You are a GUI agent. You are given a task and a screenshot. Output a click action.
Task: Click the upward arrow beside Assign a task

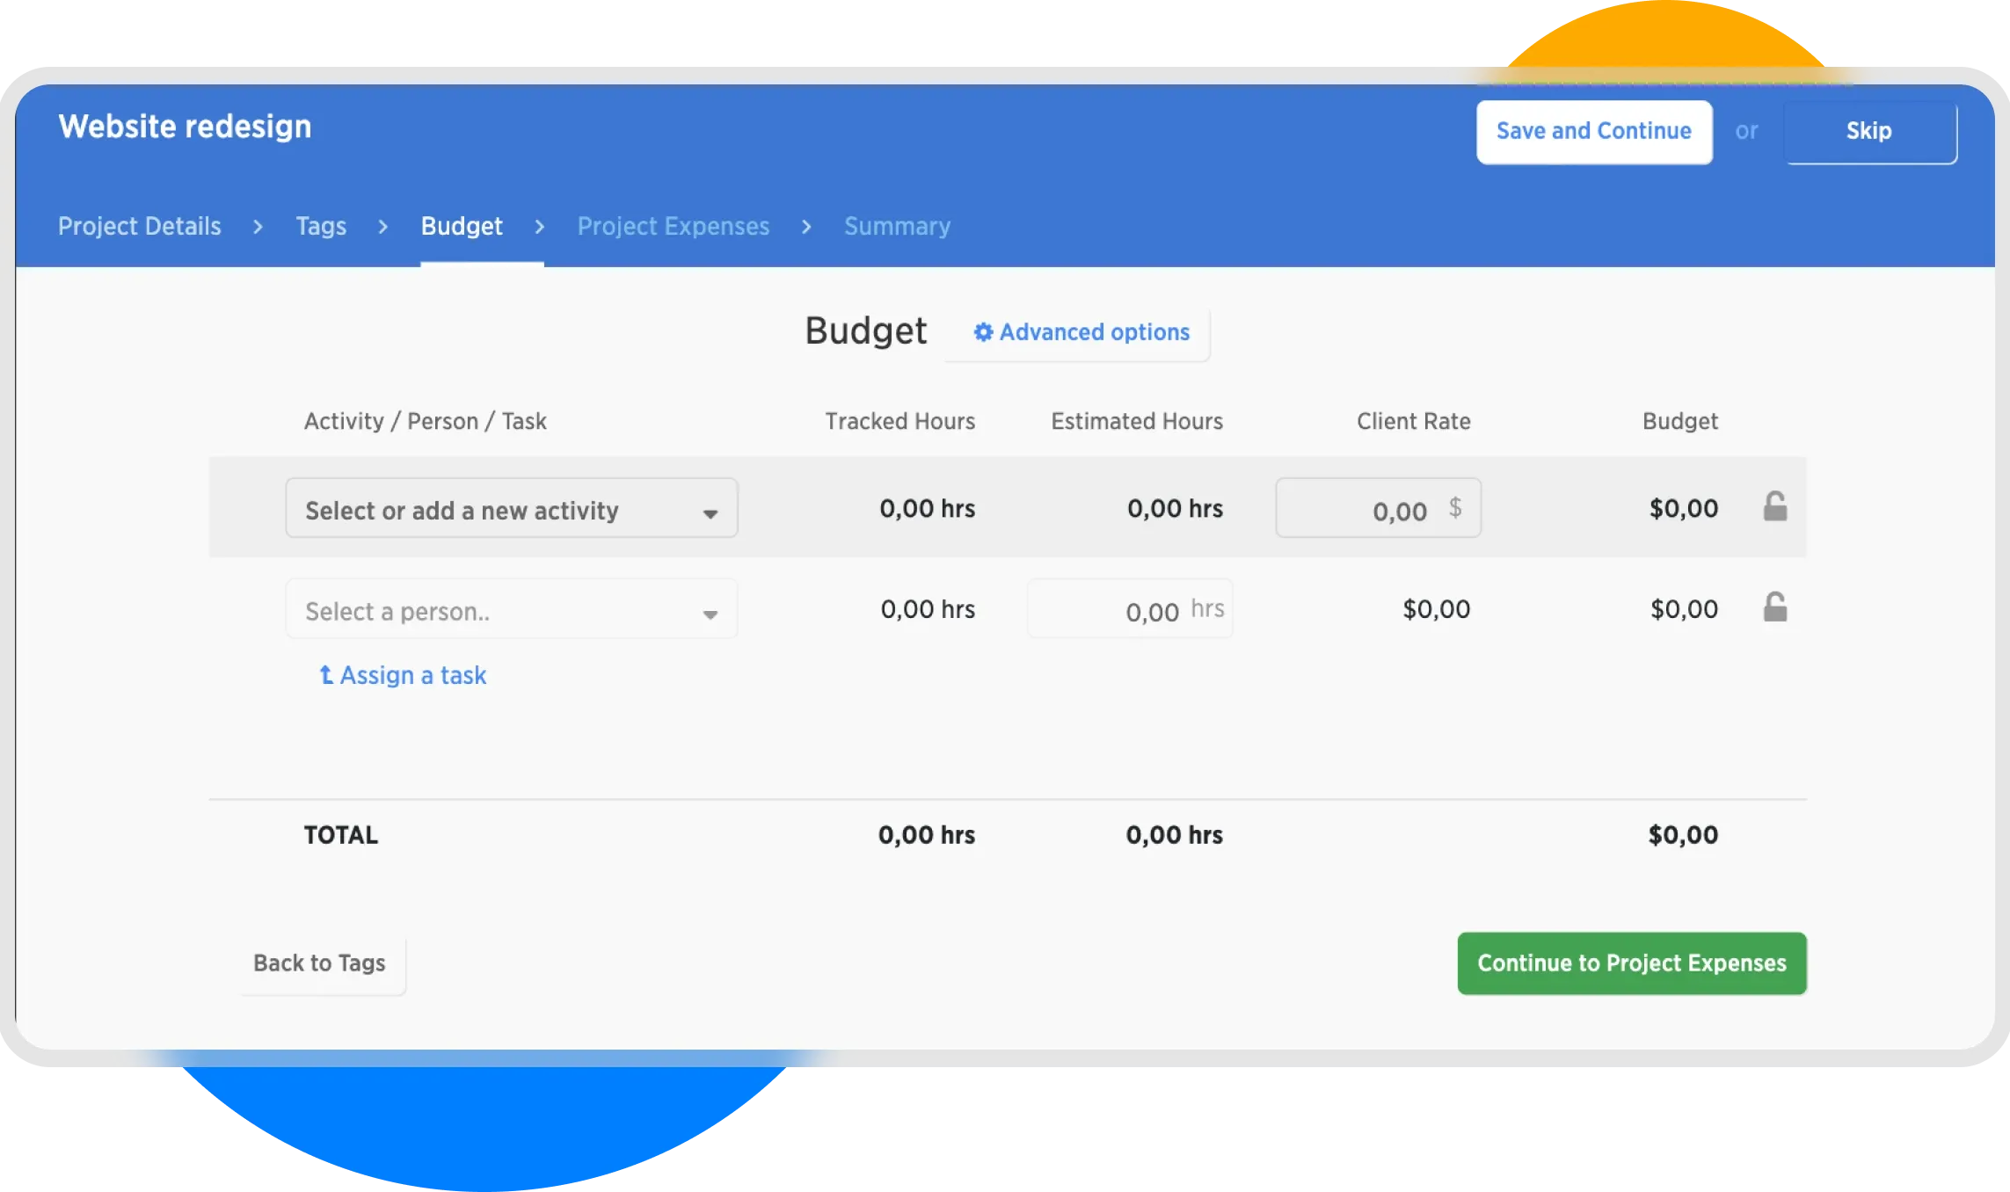coord(326,675)
